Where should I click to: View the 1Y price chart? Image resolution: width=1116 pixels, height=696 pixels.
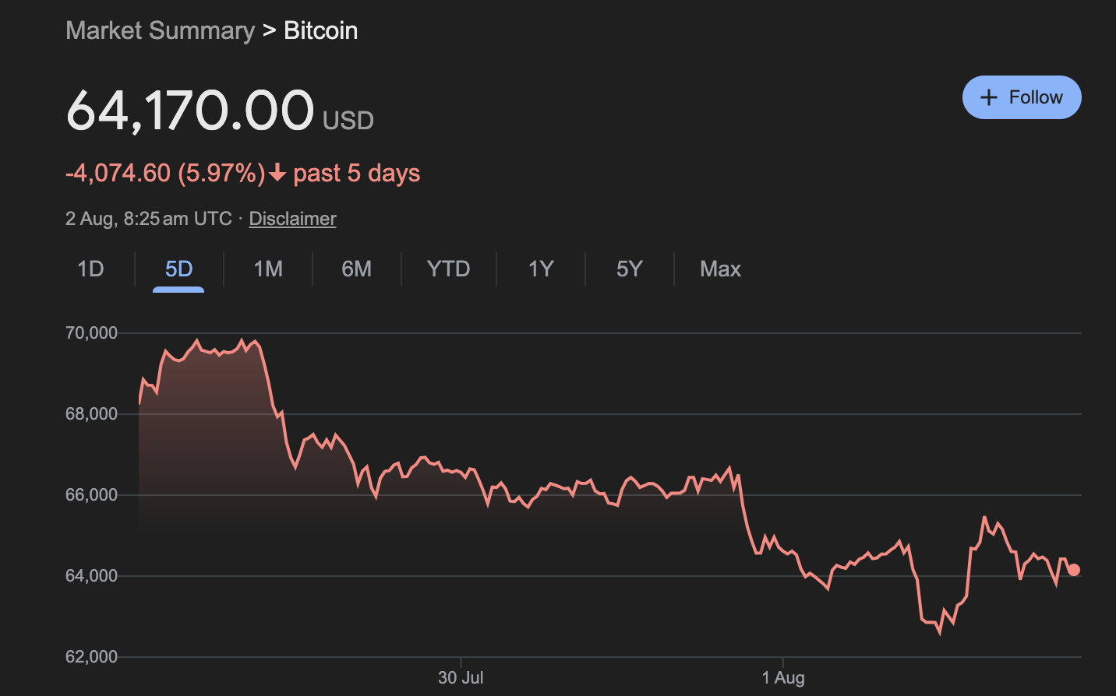(541, 269)
